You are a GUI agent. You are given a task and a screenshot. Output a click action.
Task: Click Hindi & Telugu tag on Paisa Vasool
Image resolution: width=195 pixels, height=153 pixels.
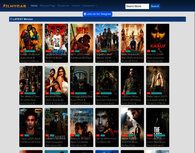click(x=157, y=93)
